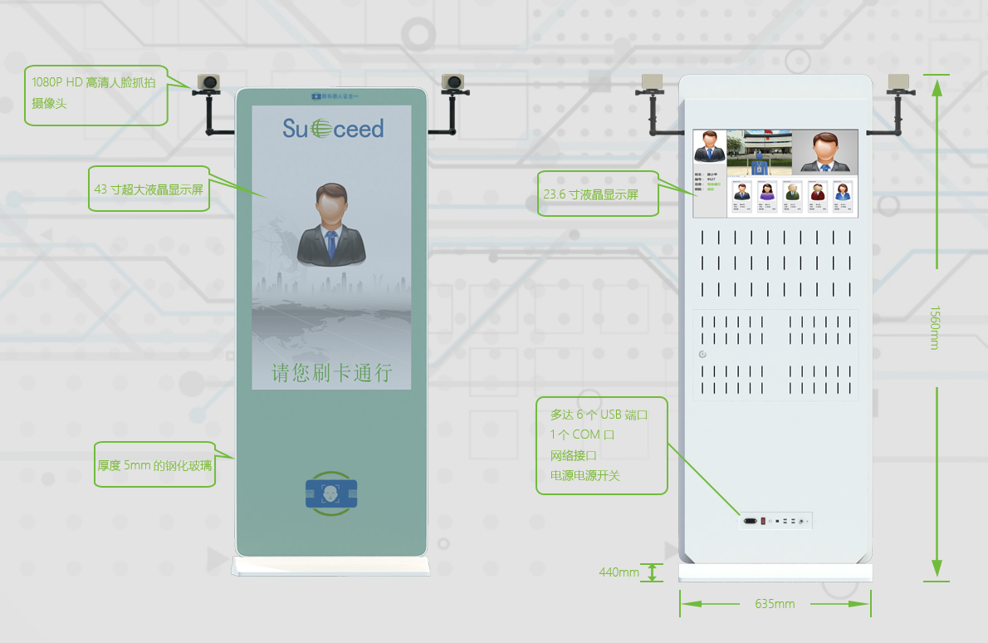
Task: Click the white base of the front kiosk
Action: [330, 566]
